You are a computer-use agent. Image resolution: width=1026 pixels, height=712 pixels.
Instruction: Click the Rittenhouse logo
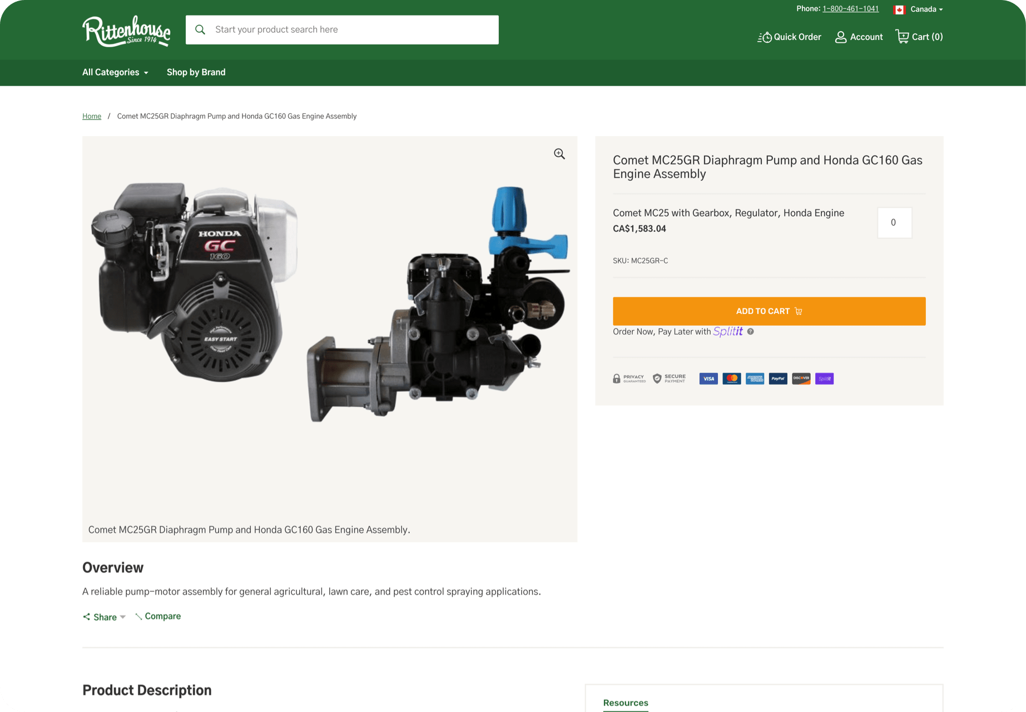coord(126,31)
